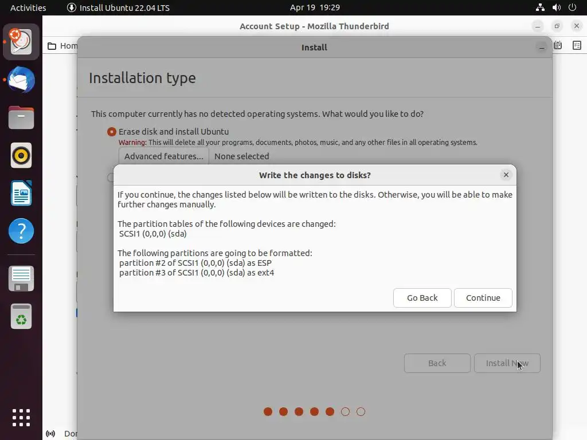Click Thunderbird status bar activity icon
Viewport: 587px width, 440px height.
pos(50,434)
